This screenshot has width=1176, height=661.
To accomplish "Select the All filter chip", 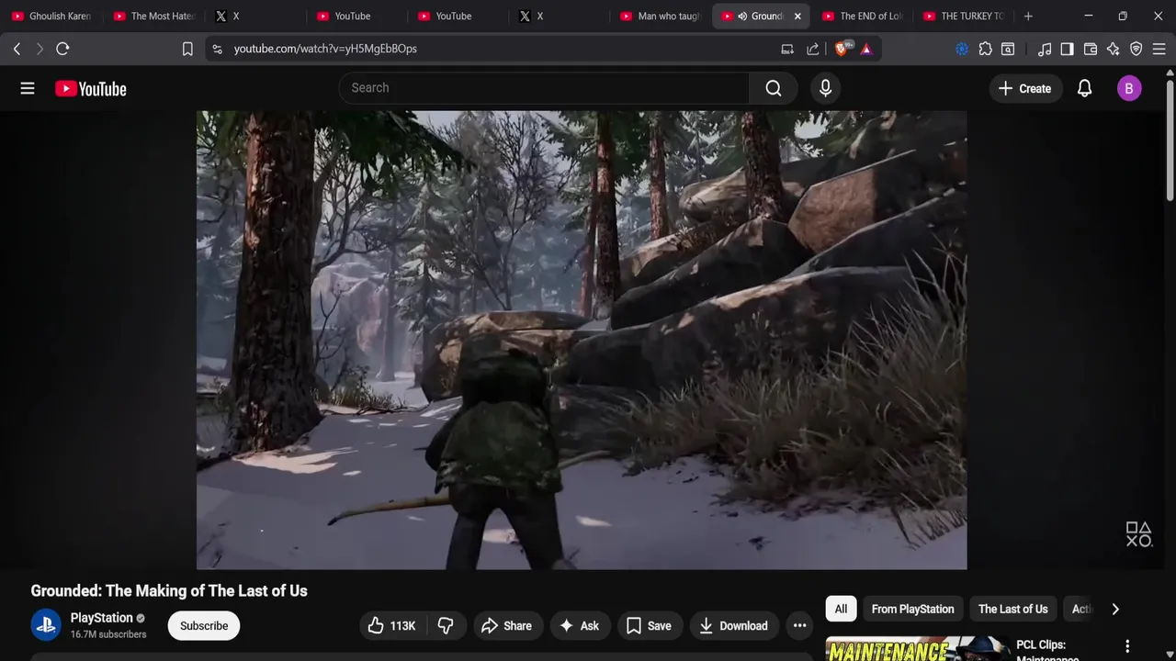I will pos(841,609).
